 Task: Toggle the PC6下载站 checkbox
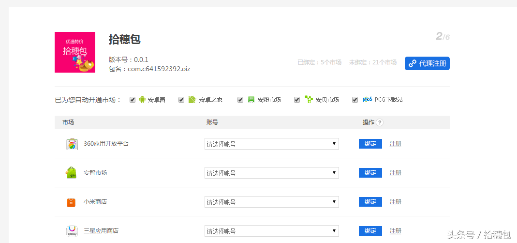(355, 99)
